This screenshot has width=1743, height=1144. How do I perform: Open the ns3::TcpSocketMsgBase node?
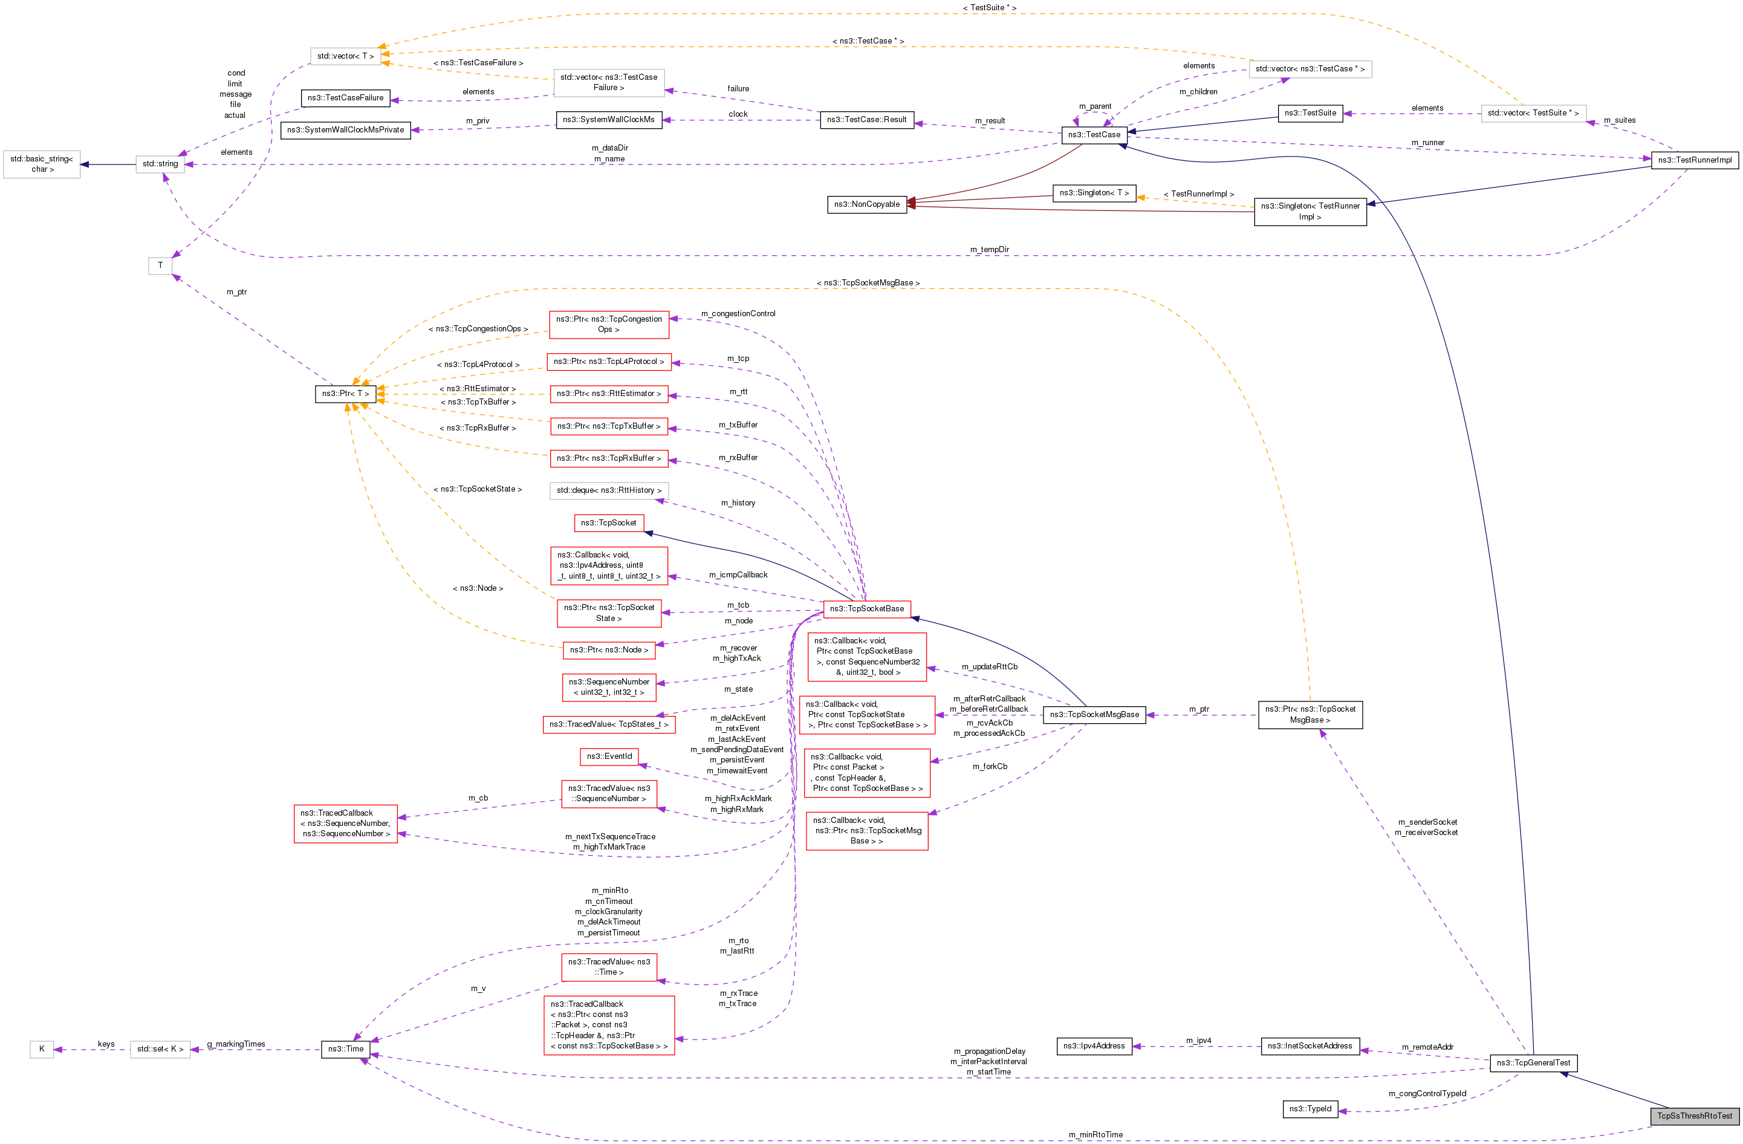coord(1094,715)
